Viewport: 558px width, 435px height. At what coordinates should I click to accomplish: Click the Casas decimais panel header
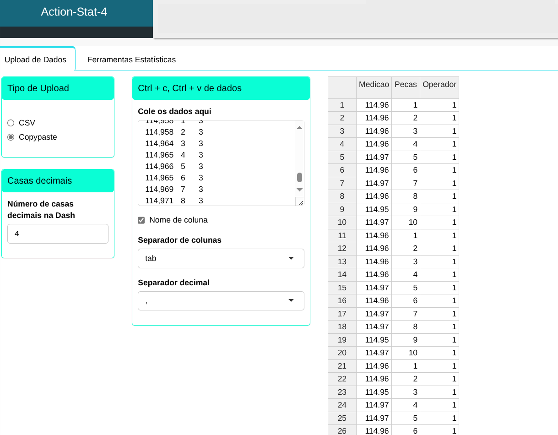pyautogui.click(x=58, y=181)
